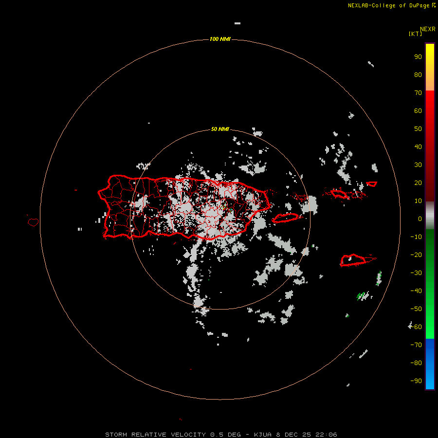Click the yellow top segment of color bar
This screenshot has height=438, width=438.
(x=430, y=67)
